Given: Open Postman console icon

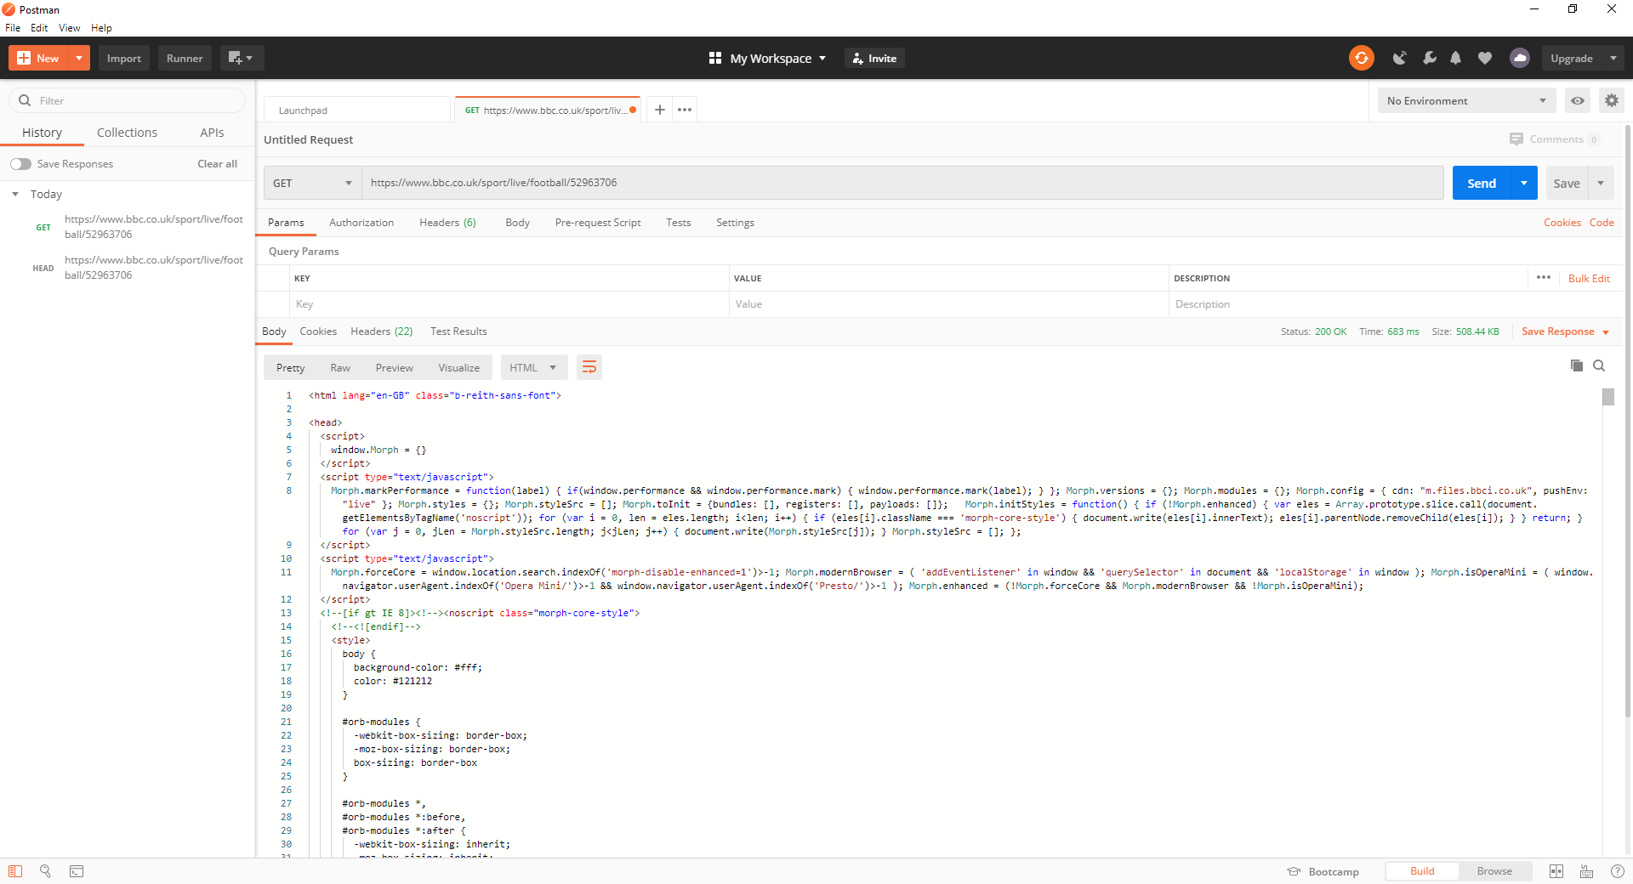Looking at the screenshot, I should click(77, 871).
